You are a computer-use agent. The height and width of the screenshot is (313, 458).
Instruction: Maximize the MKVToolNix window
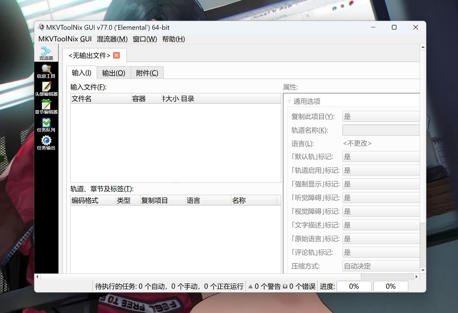coord(394,27)
